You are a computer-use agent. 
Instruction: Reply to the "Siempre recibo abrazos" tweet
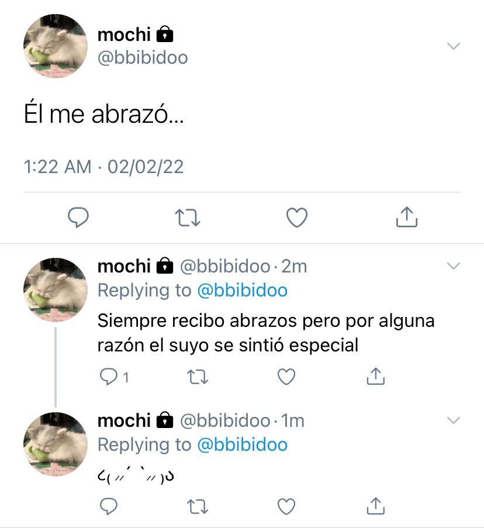[x=109, y=377]
